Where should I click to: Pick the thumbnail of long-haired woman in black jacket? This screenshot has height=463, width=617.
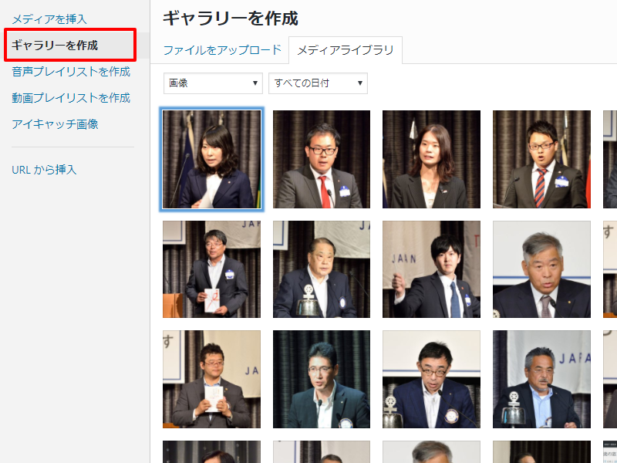click(x=431, y=159)
